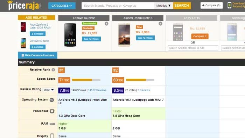Click the Operating System OS icon
The width and height of the screenshot is (245, 138).
point(52,100)
